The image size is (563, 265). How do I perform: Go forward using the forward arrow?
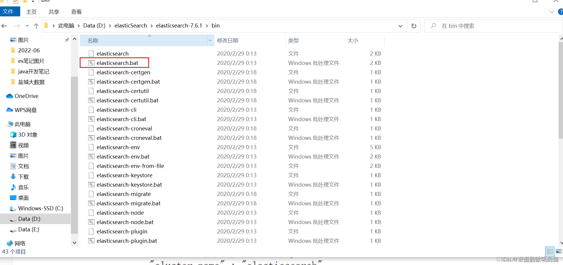(x=17, y=26)
